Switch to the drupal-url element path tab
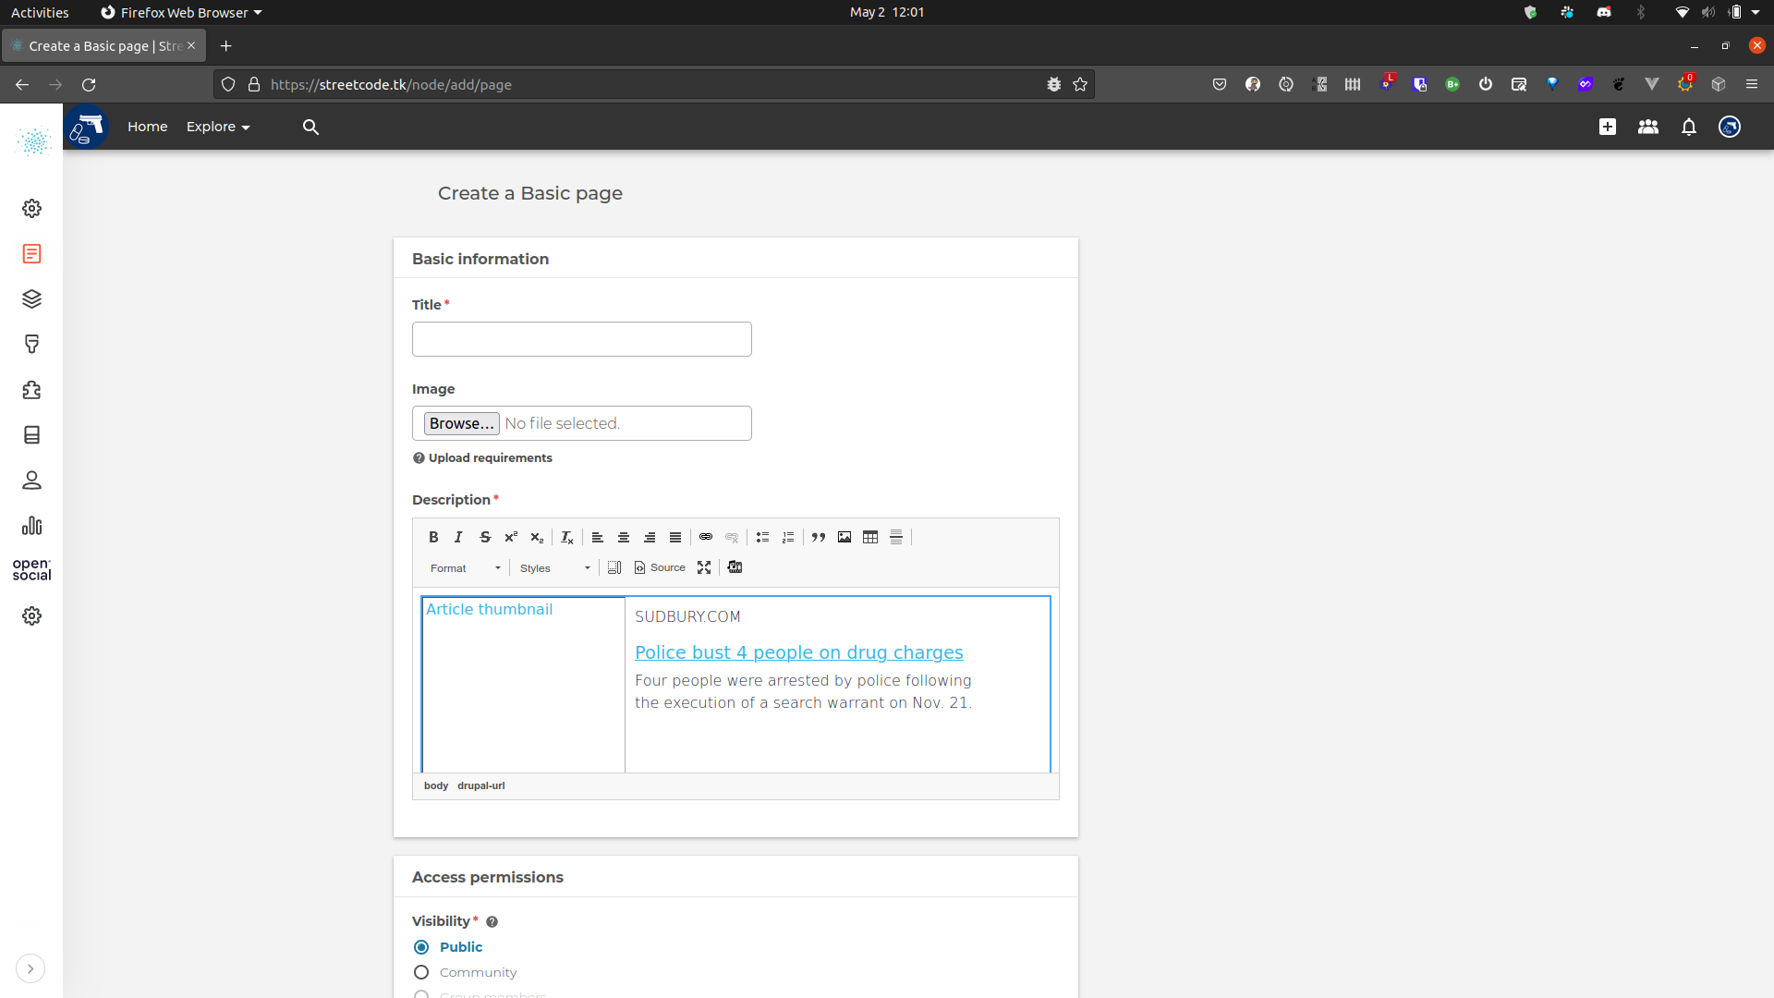The width and height of the screenshot is (1774, 998). (480, 785)
